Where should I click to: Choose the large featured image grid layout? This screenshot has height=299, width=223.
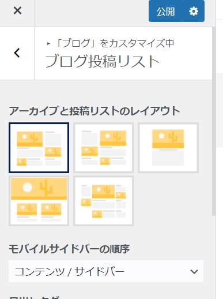39,201
